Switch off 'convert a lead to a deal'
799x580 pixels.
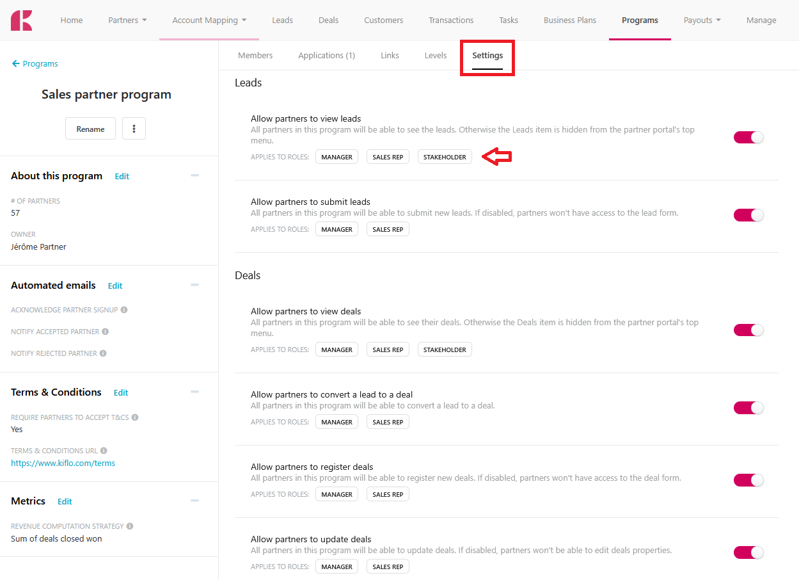coord(748,408)
